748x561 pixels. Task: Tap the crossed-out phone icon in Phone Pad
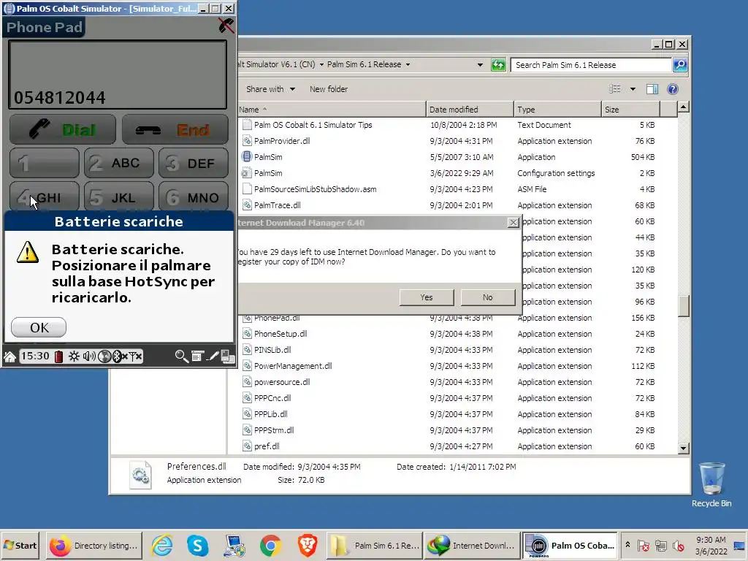click(x=226, y=26)
